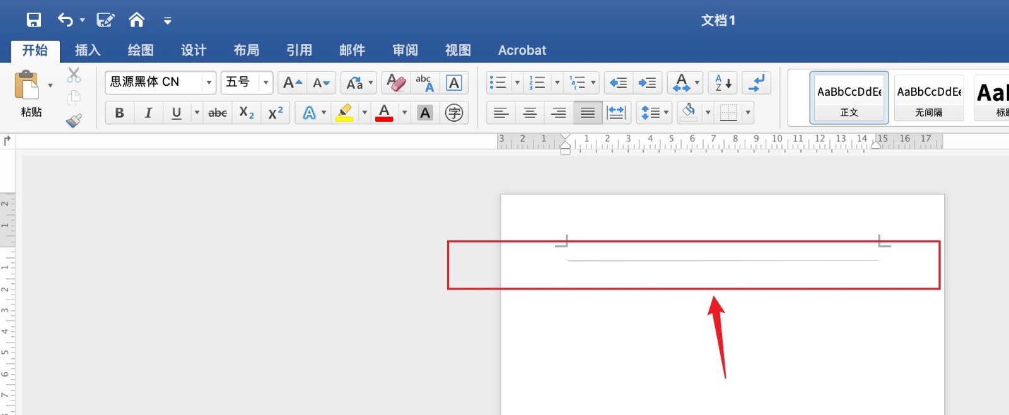Image resolution: width=1009 pixels, height=415 pixels.
Task: Click the distributed alignment icon
Action: click(616, 113)
